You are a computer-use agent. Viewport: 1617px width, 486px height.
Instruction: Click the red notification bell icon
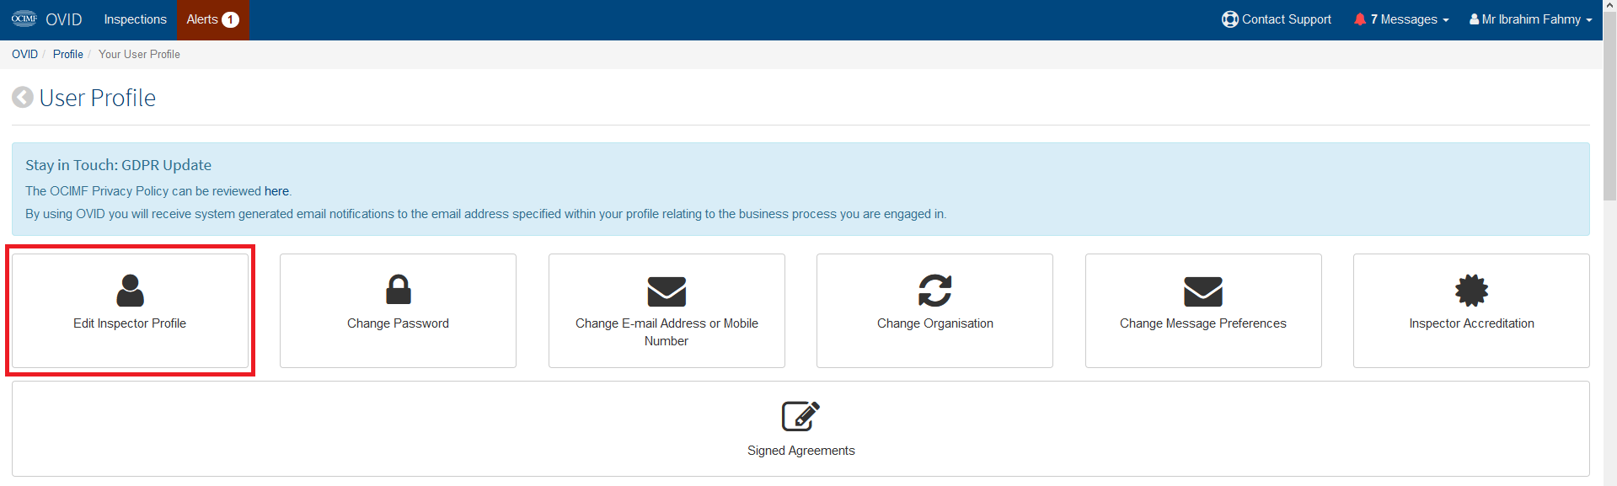point(1359,19)
